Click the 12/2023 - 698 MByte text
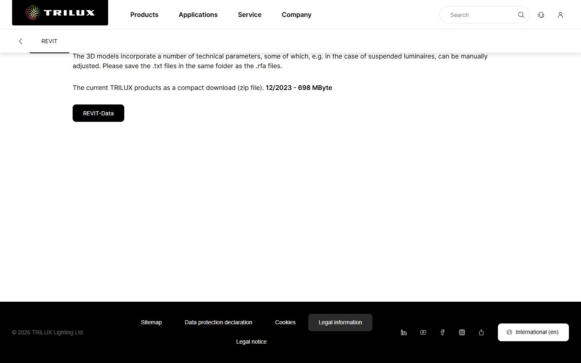 [299, 88]
